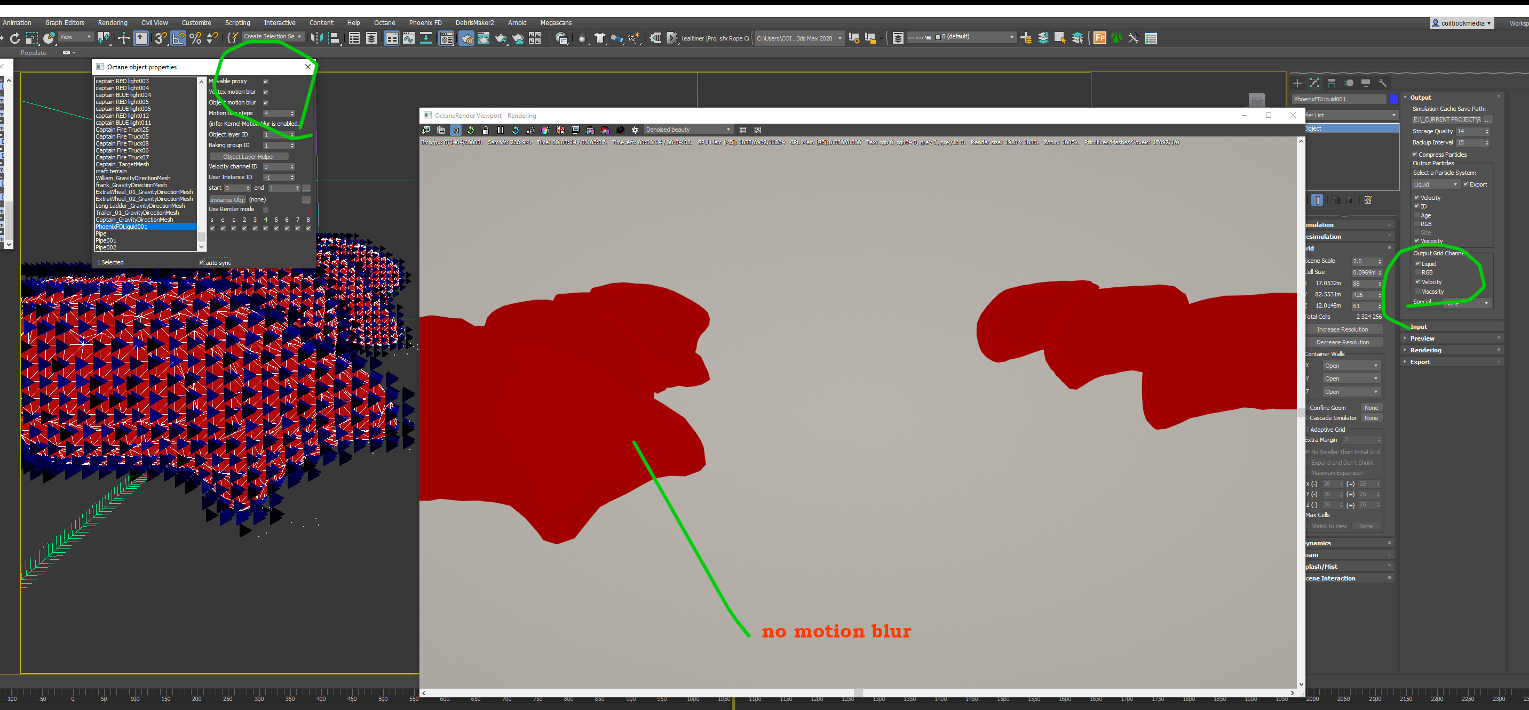This screenshot has height=710, width=1529.
Task: Click the Object Layer Helper button
Action: 249,157
